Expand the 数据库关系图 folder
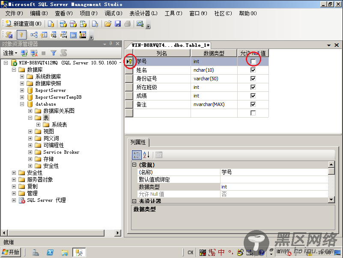Screen dimensions: 343x258 [30, 111]
